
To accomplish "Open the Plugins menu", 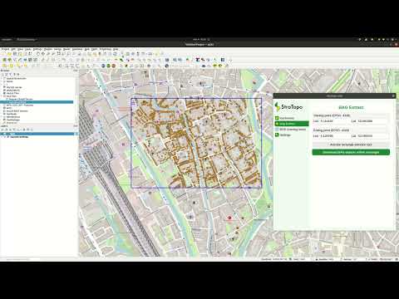I will pyautogui.click(x=48, y=49).
